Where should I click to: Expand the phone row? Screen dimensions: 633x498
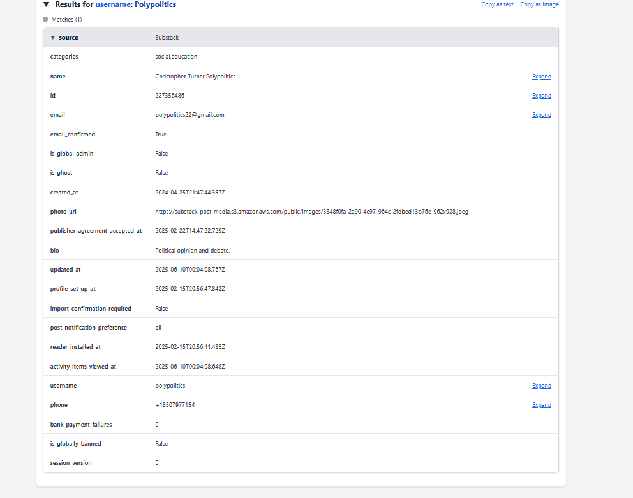[541, 405]
